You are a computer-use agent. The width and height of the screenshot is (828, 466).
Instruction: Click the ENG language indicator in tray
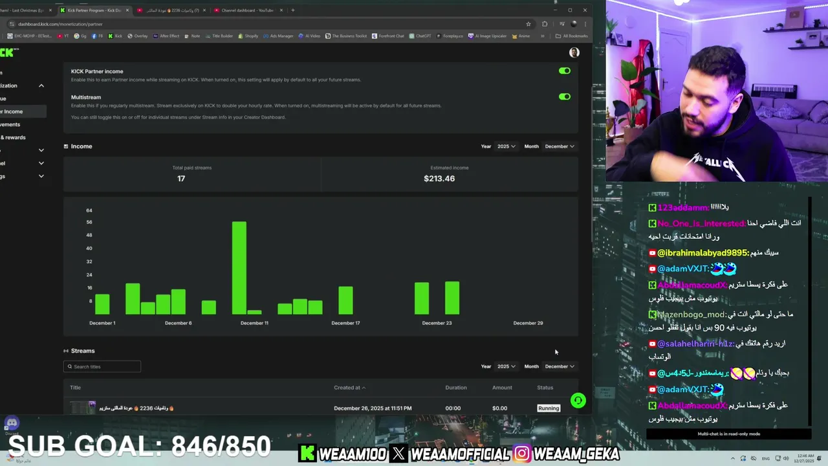(x=765, y=459)
